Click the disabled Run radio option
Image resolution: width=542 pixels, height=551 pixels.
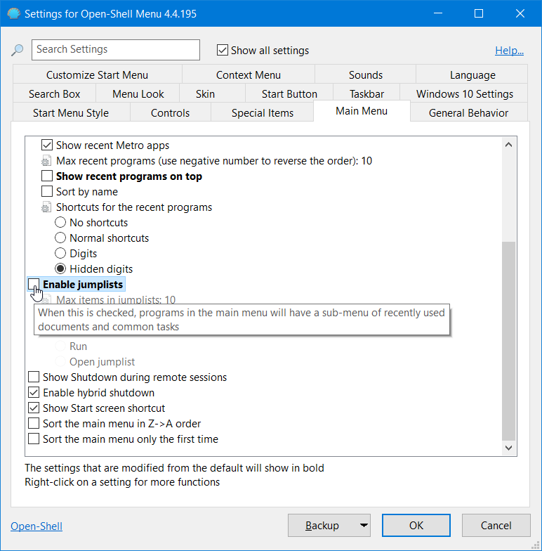tap(60, 346)
